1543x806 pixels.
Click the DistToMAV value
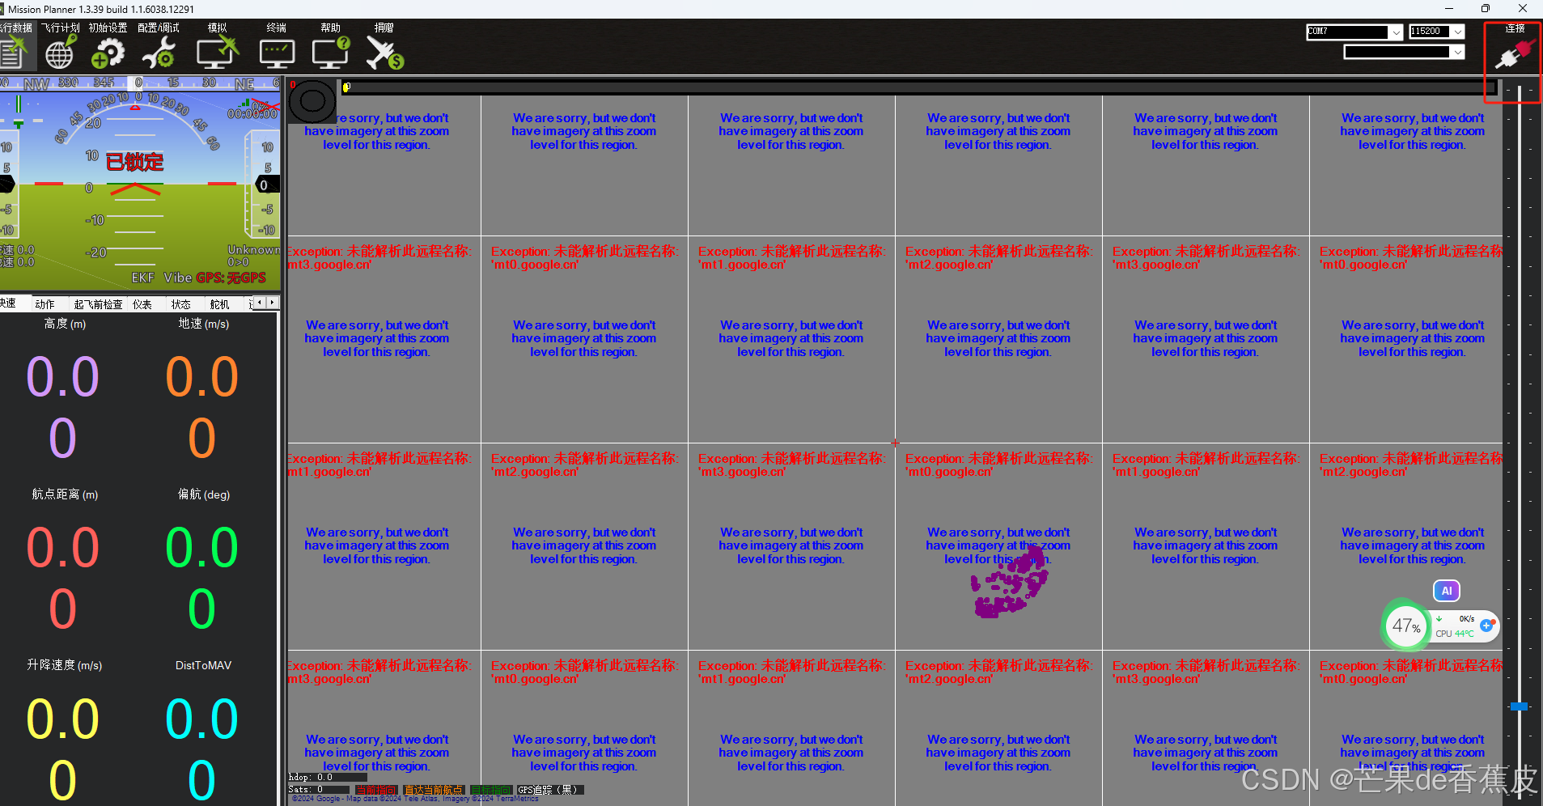click(202, 749)
